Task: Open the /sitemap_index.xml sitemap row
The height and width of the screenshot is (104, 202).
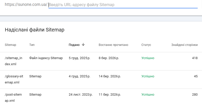Action: coord(13,61)
